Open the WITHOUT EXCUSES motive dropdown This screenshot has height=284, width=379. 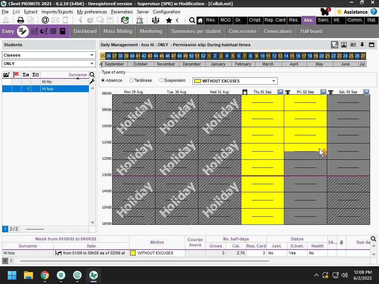tap(235, 81)
